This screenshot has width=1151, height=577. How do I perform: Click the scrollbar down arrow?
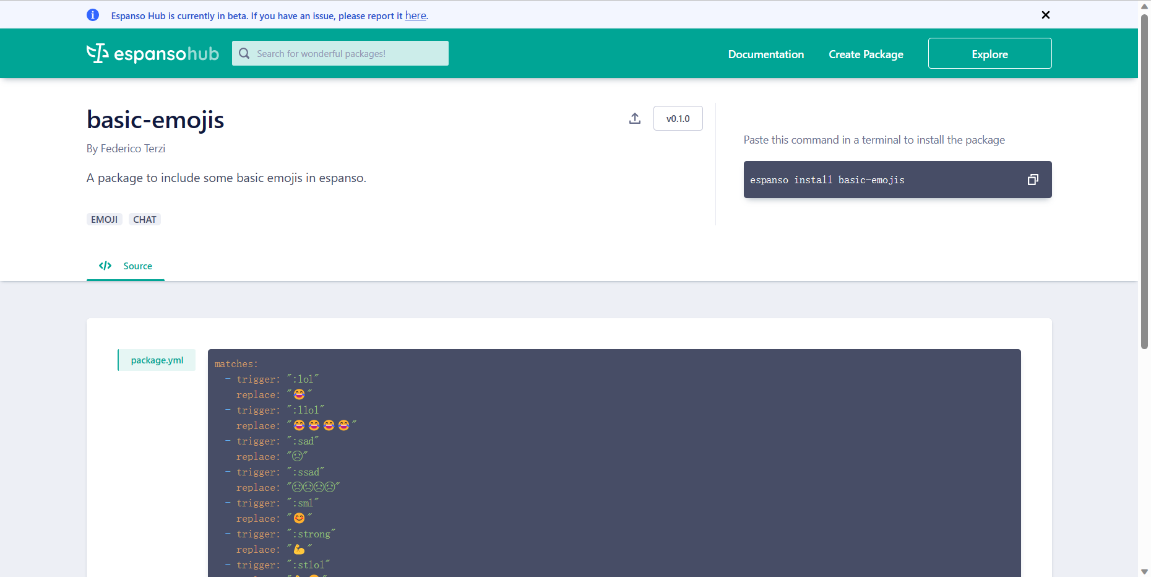[1144, 571]
